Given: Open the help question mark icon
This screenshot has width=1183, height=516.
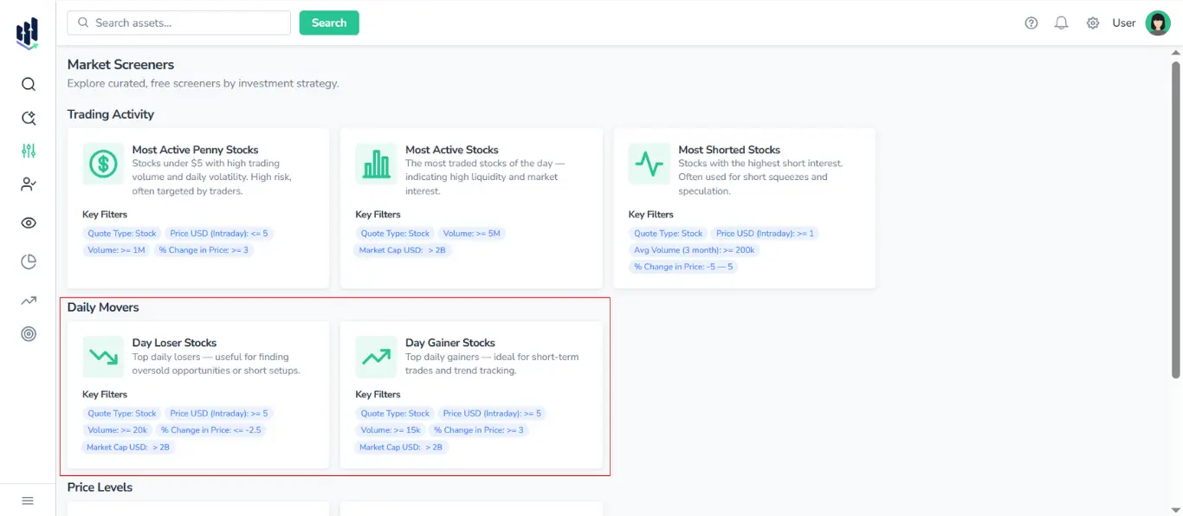Looking at the screenshot, I should [1031, 23].
